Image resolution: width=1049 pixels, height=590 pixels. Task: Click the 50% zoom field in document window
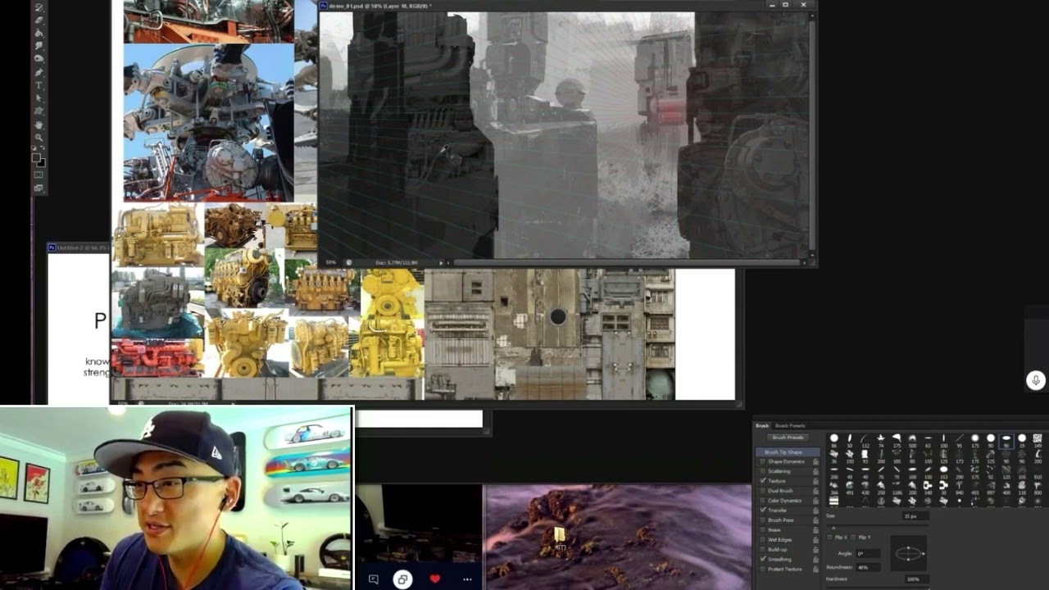[x=331, y=262]
